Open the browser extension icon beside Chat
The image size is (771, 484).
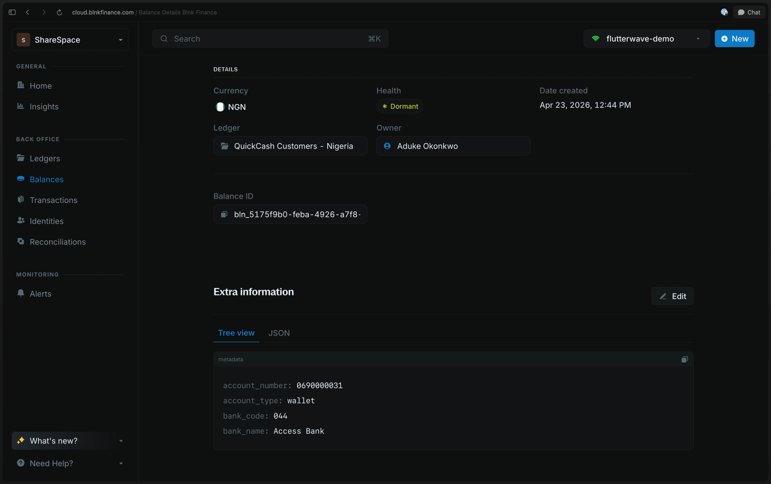point(724,12)
